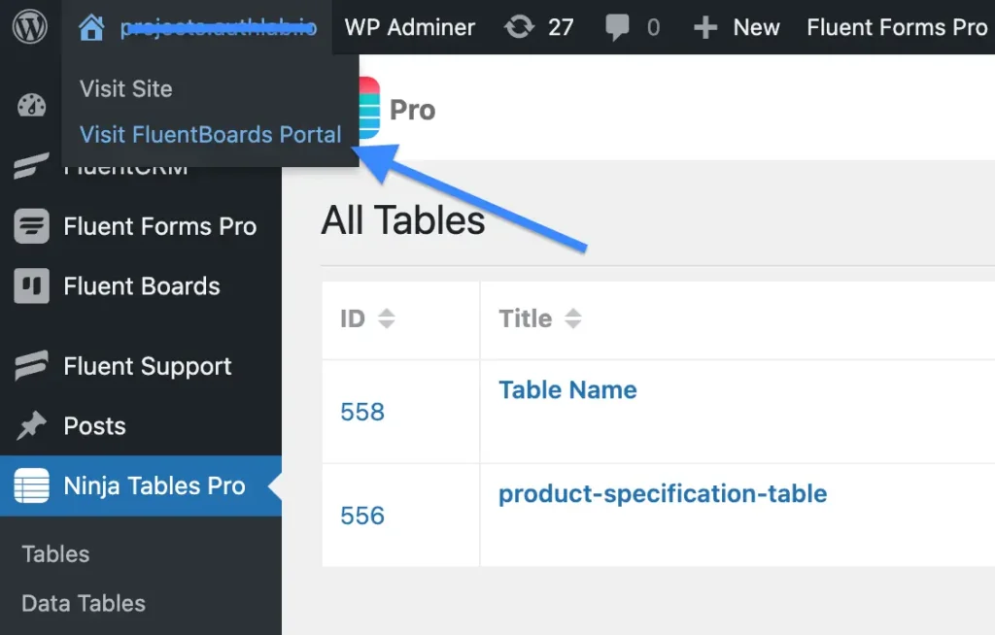Screen dimensions: 995x635
Task: Click the Fluent Forms Pro sidebar icon
Action: click(31, 226)
